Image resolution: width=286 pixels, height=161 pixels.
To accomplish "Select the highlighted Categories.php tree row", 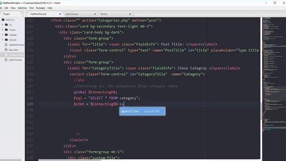I will [12, 55].
